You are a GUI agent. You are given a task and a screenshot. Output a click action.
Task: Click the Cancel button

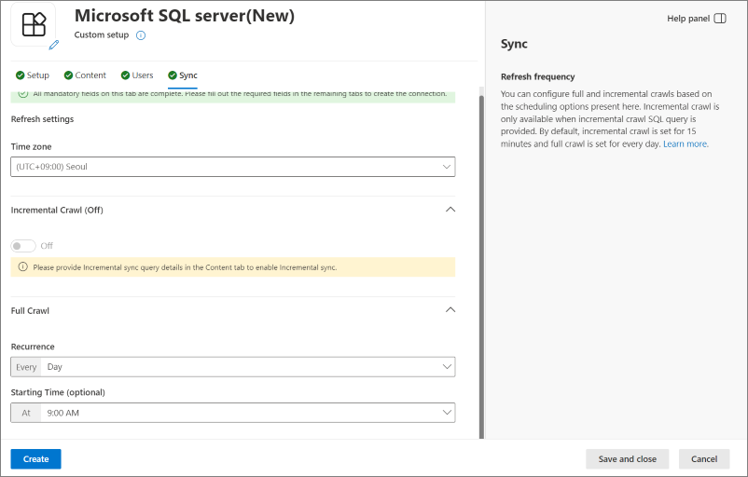click(x=704, y=459)
